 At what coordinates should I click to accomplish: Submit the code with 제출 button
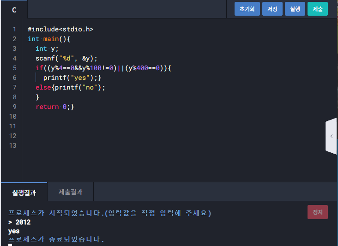click(318, 9)
